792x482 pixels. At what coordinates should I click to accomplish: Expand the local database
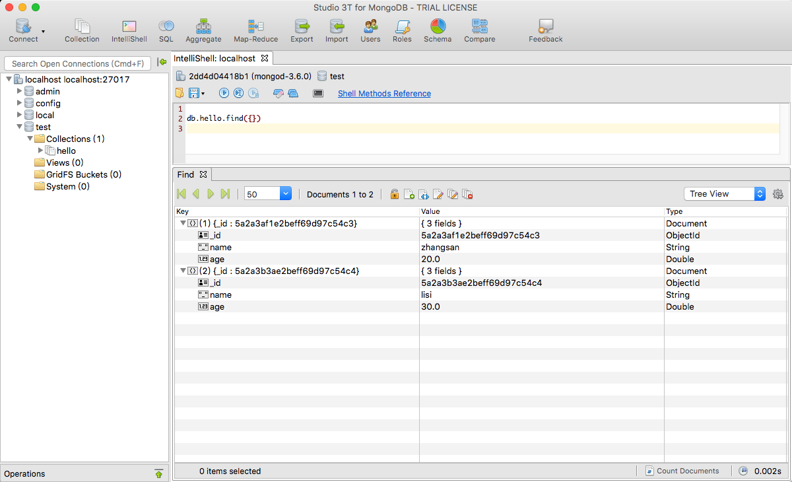coord(19,115)
